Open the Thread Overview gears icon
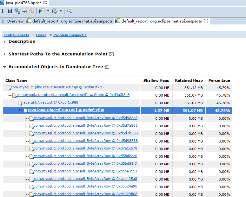This screenshot has width=246, height=197. 32,11
